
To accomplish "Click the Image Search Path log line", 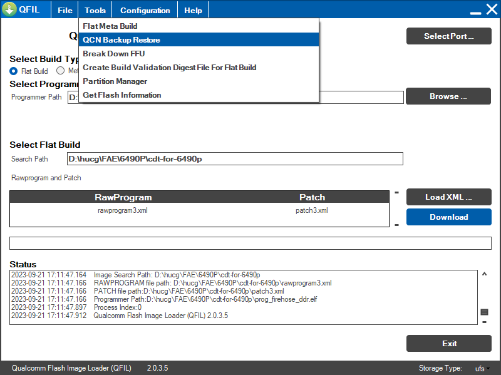I will [x=135, y=275].
